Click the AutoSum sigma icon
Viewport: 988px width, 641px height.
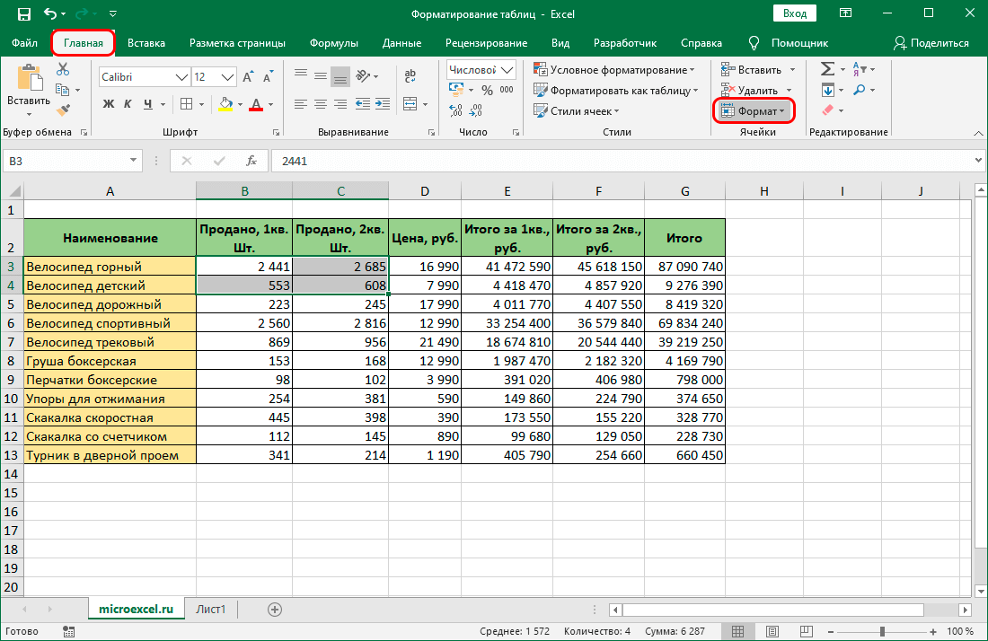tap(827, 70)
